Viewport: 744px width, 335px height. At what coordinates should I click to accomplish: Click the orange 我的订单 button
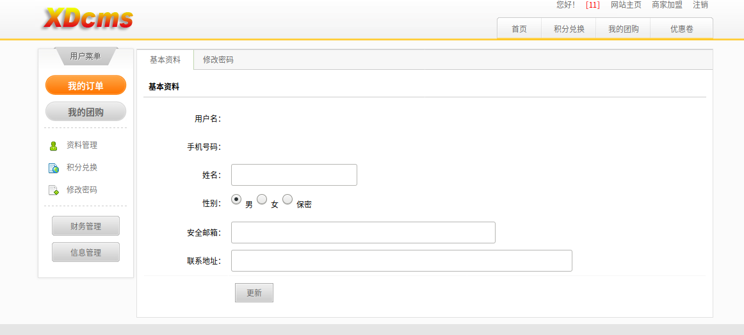click(x=86, y=86)
